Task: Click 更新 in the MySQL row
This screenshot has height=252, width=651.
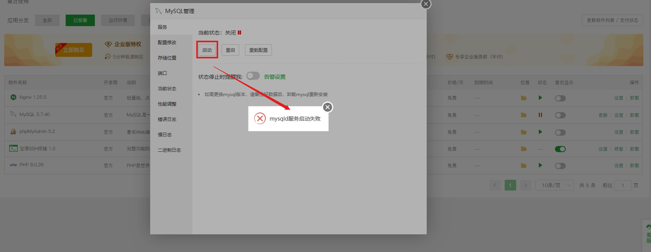Action: (603, 115)
